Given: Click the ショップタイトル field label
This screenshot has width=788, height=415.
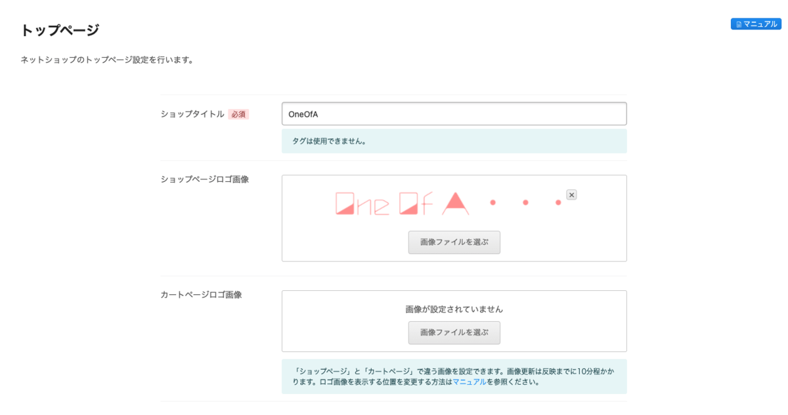Looking at the screenshot, I should [190, 114].
